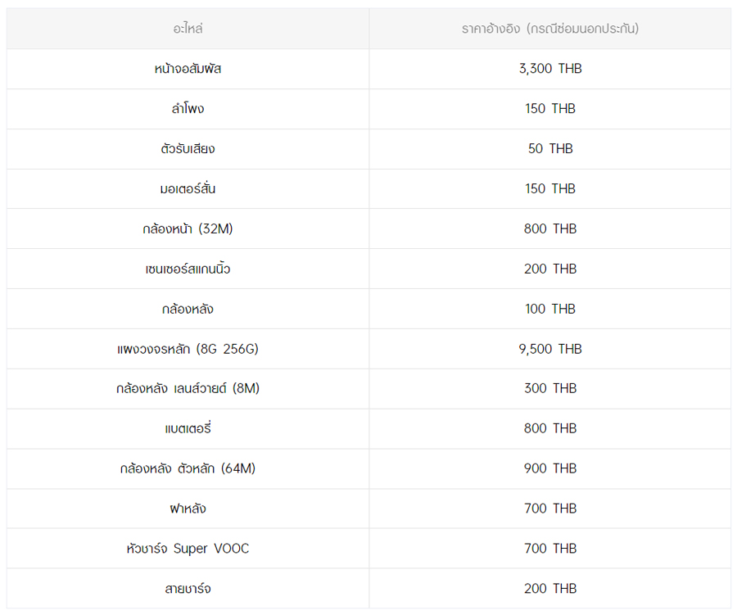Click the 9,500 THB price cell
Screen dimensions: 737x615
point(550,349)
